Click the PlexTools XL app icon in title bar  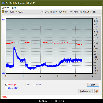coord(3,3)
